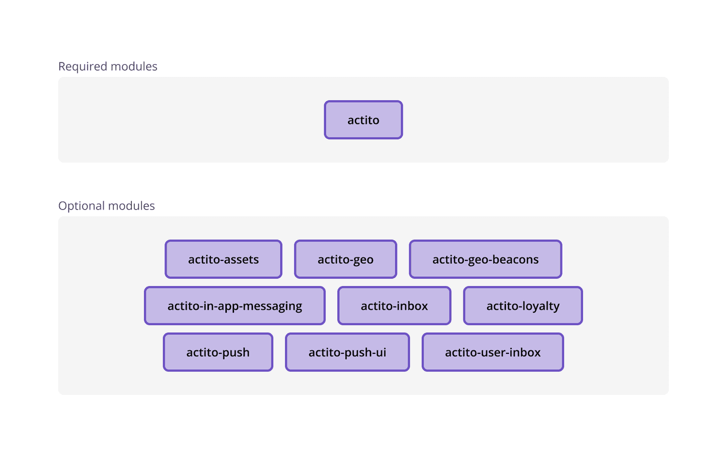The image size is (727, 453).
Task: Open the actito-geo-beacons module
Action: [485, 259]
